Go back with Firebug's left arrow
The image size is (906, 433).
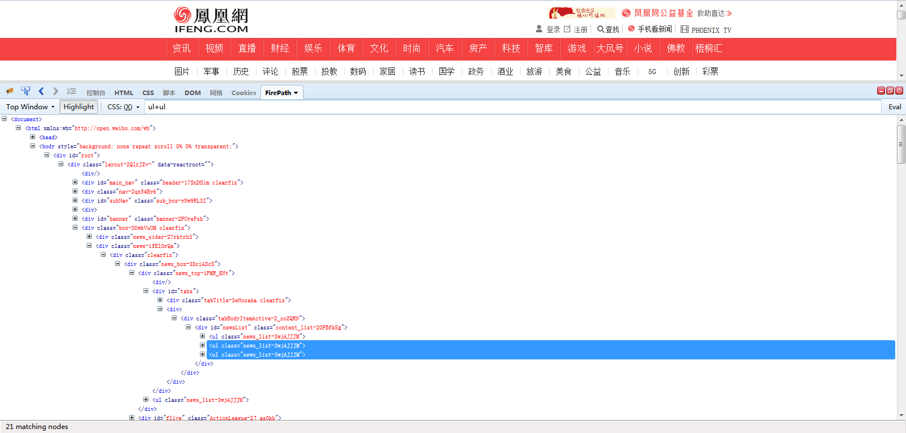click(41, 91)
